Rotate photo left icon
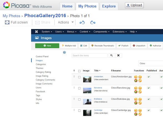Image resolution: width=163 pixels, height=117 pixels. coord(82,22)
